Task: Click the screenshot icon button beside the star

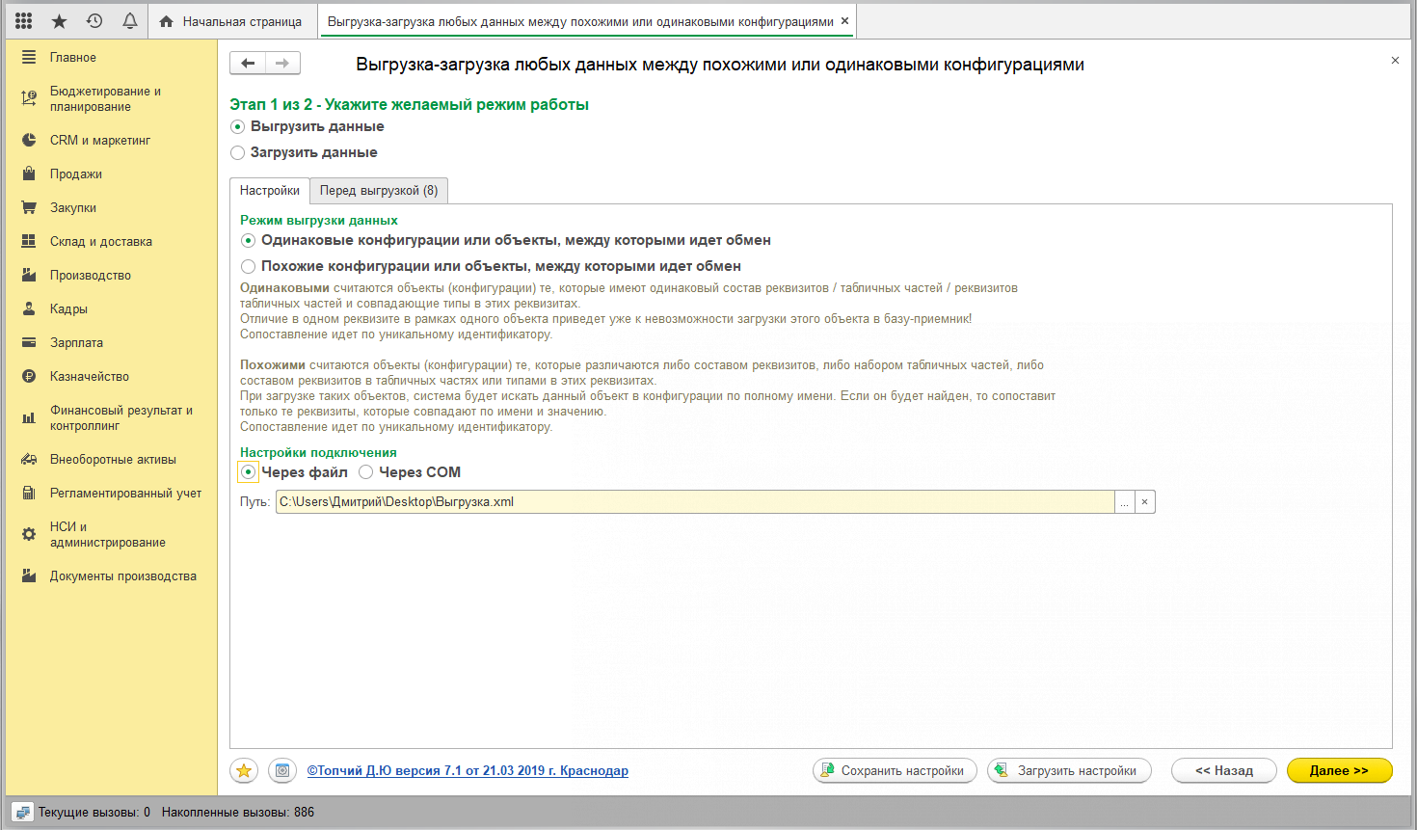Action: click(282, 770)
